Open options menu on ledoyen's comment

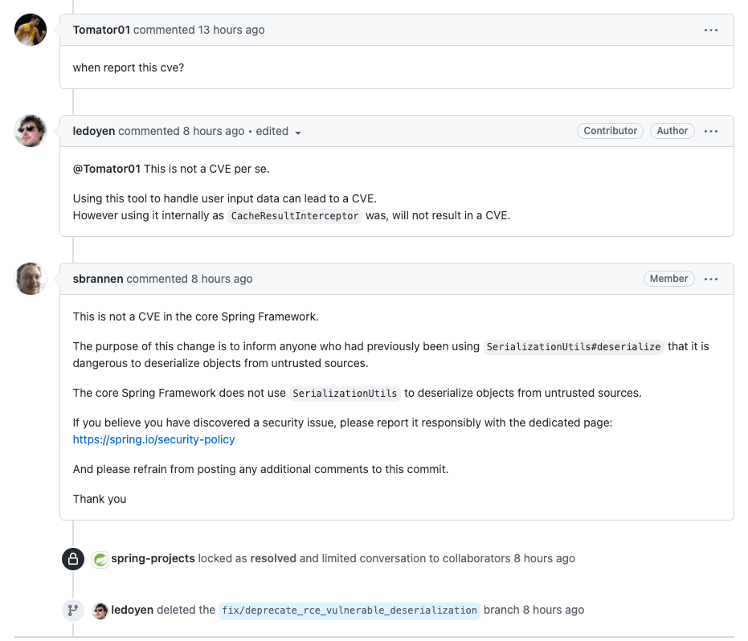pyautogui.click(x=711, y=132)
